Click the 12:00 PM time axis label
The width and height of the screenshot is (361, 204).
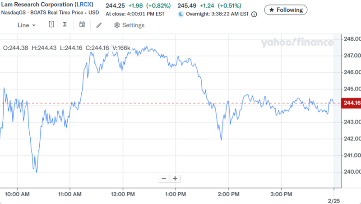(x=123, y=194)
